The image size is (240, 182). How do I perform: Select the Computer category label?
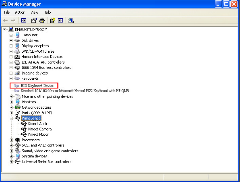29,35
